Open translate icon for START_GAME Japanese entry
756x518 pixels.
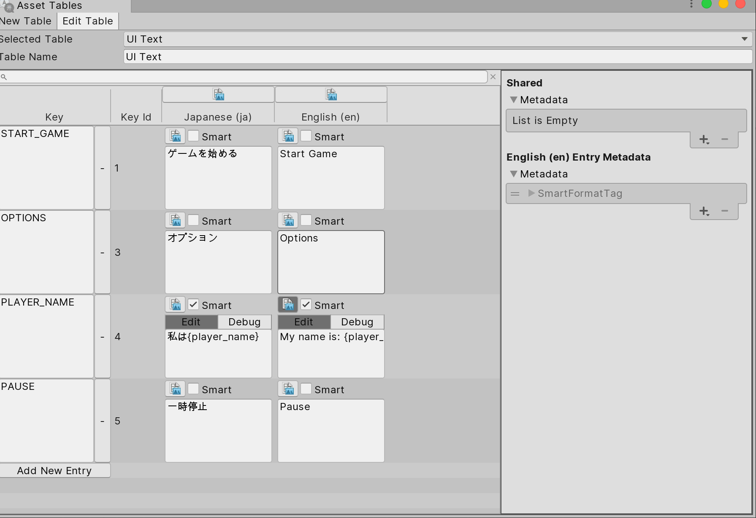(175, 136)
